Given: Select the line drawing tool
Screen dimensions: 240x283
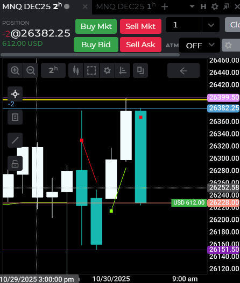Looking at the screenshot, I should pos(15,140).
